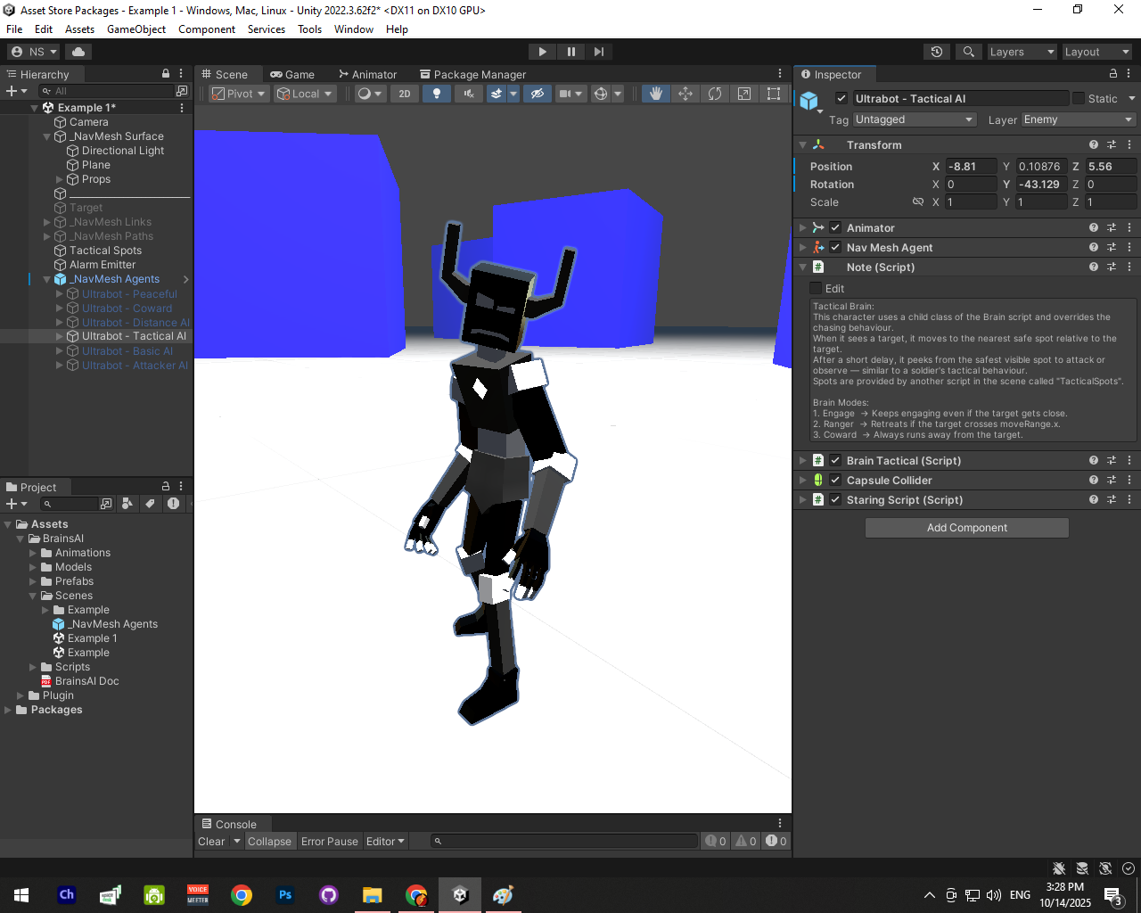Click the Clear button in Console
This screenshot has width=1141, height=913.
click(211, 842)
